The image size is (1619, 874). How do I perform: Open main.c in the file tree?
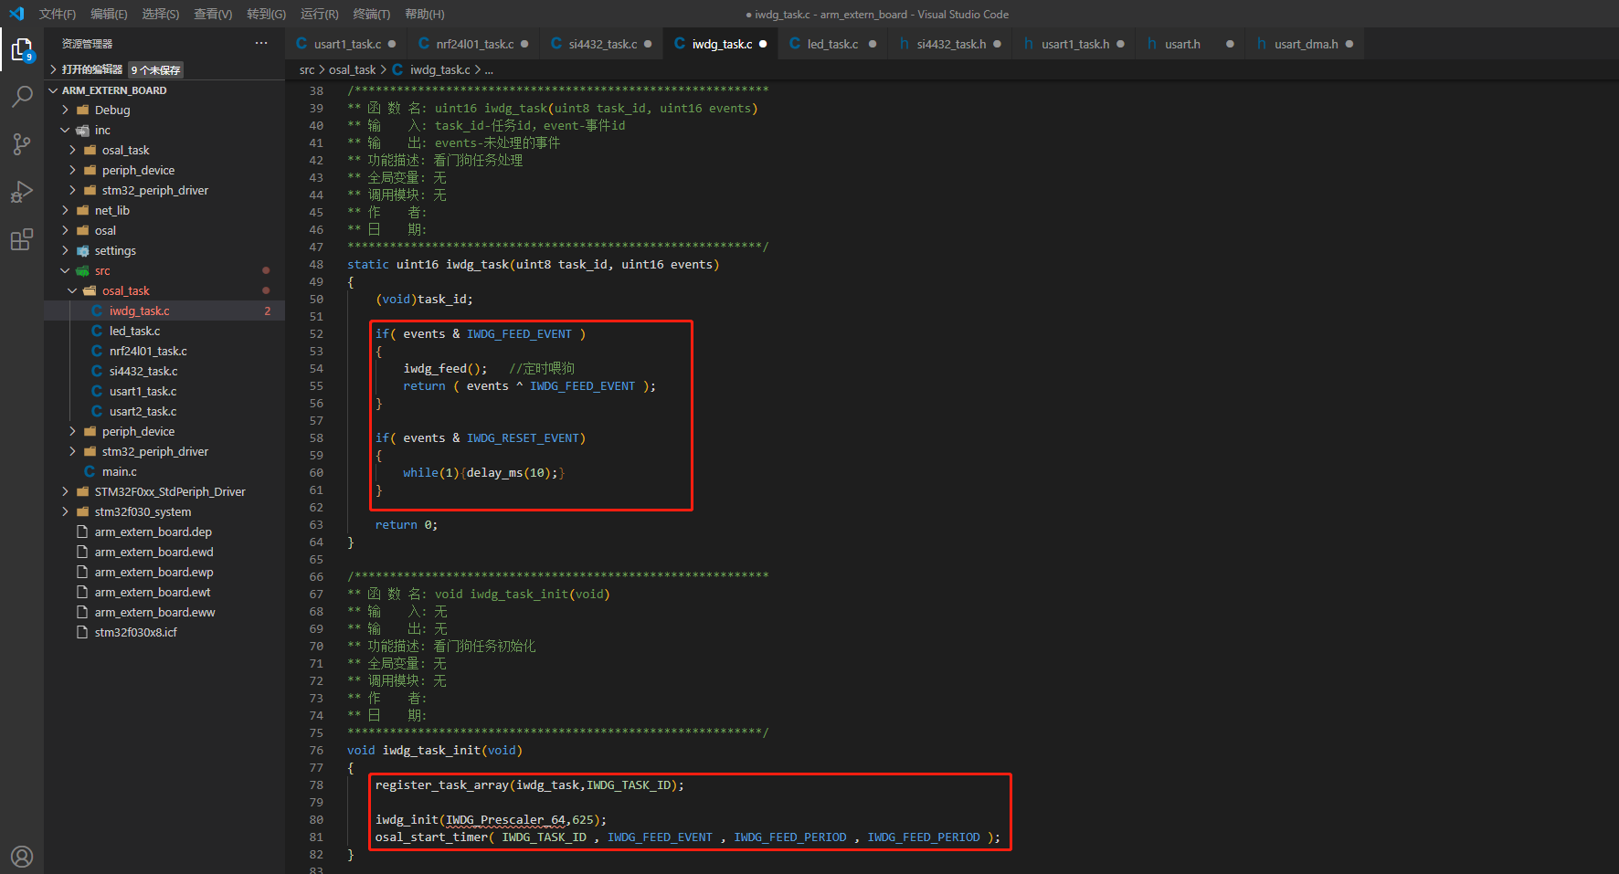(119, 471)
